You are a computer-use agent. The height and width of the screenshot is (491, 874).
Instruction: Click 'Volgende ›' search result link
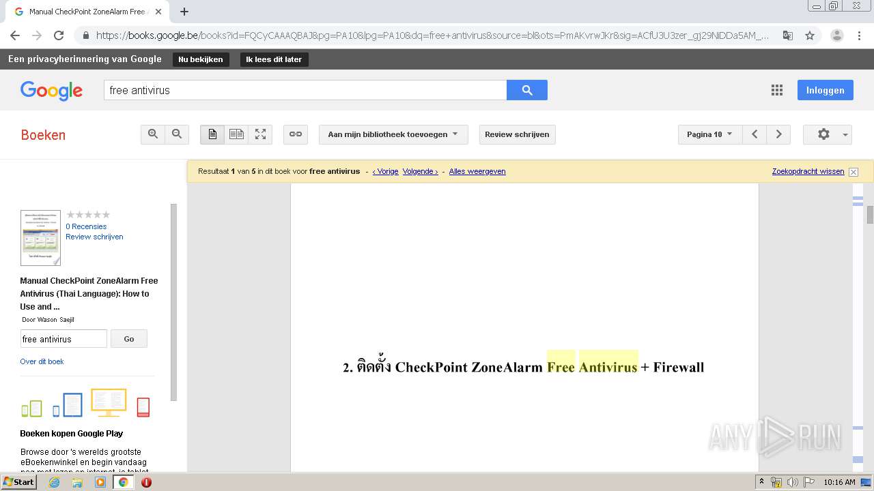(x=420, y=171)
